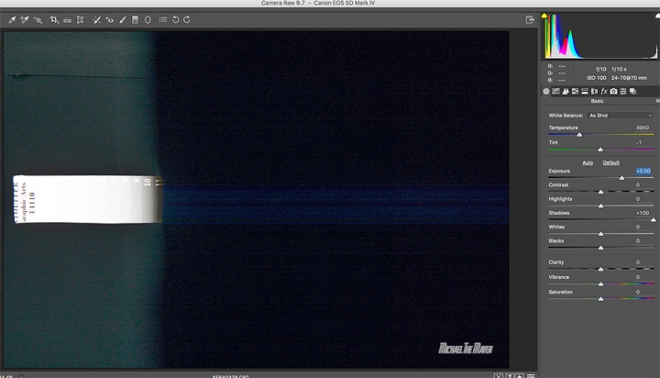This screenshot has height=378, width=660.
Task: Click the Vibrance value field
Action: (638, 277)
